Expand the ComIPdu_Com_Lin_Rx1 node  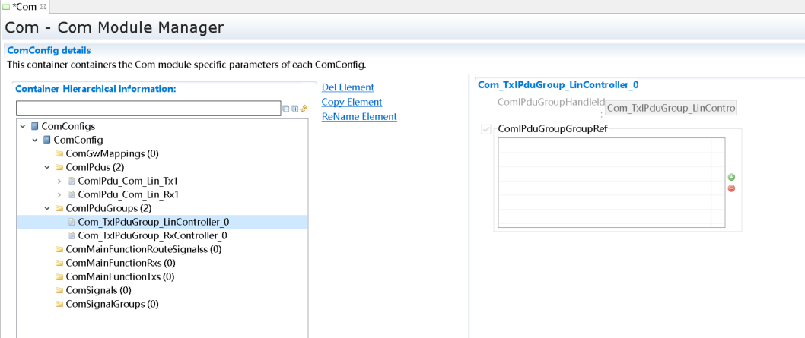59,194
